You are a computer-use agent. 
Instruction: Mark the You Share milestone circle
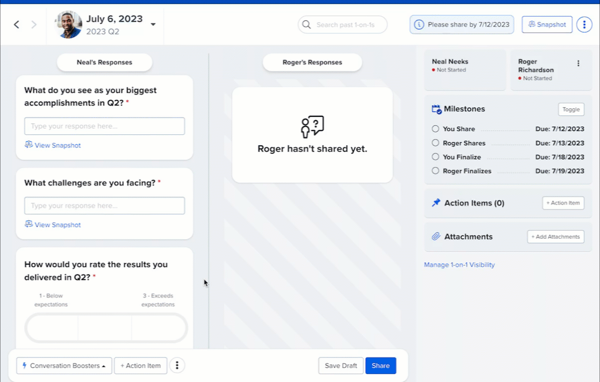[x=435, y=129]
